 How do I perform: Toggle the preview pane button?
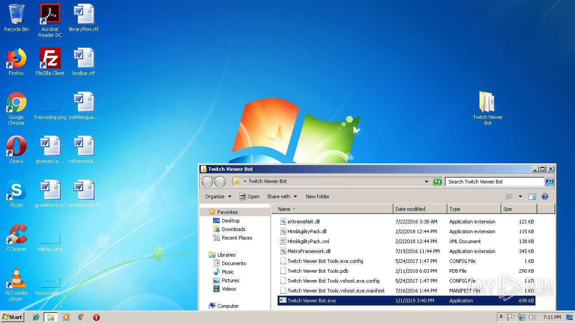tap(532, 196)
